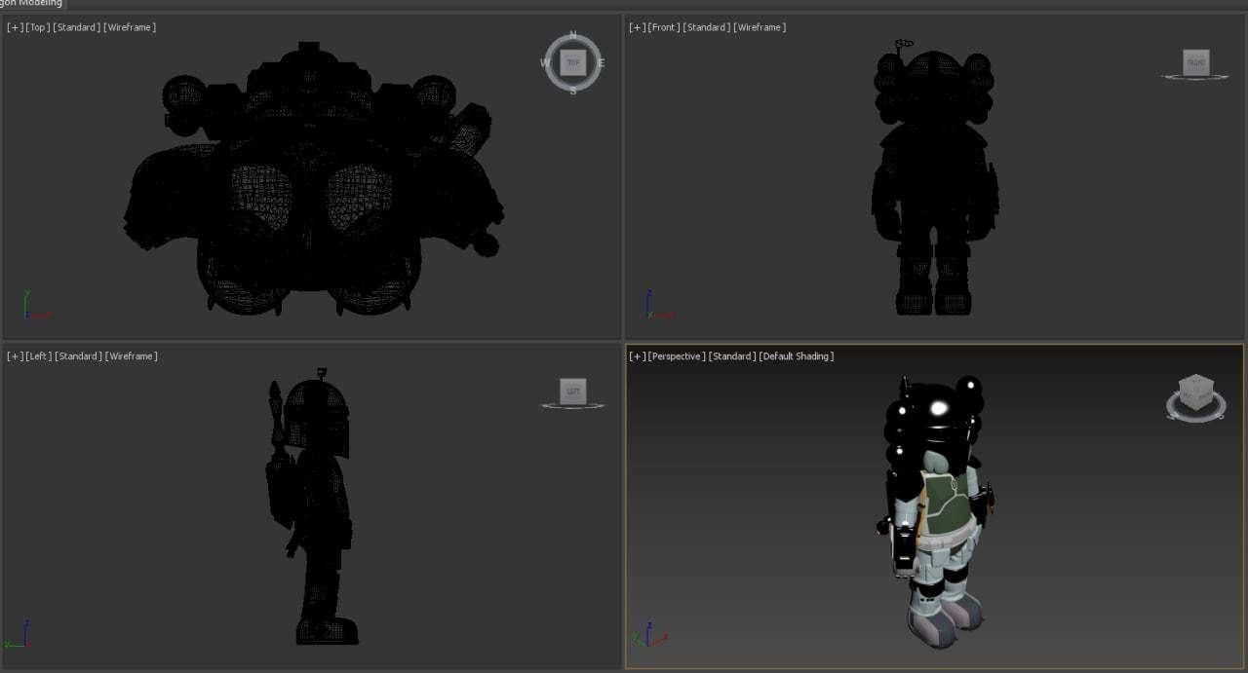Image resolution: width=1248 pixels, height=673 pixels.
Task: Click the N compass marker on Top ViewCube
Action: tap(572, 36)
